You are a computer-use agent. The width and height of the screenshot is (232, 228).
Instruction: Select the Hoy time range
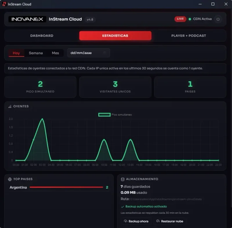click(16, 53)
